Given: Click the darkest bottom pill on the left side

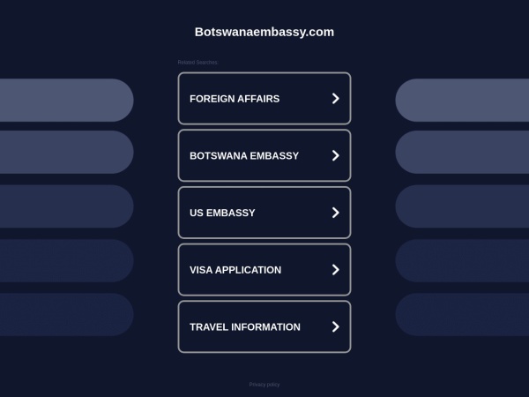Looking at the screenshot, I should pyautogui.click(x=66, y=315).
